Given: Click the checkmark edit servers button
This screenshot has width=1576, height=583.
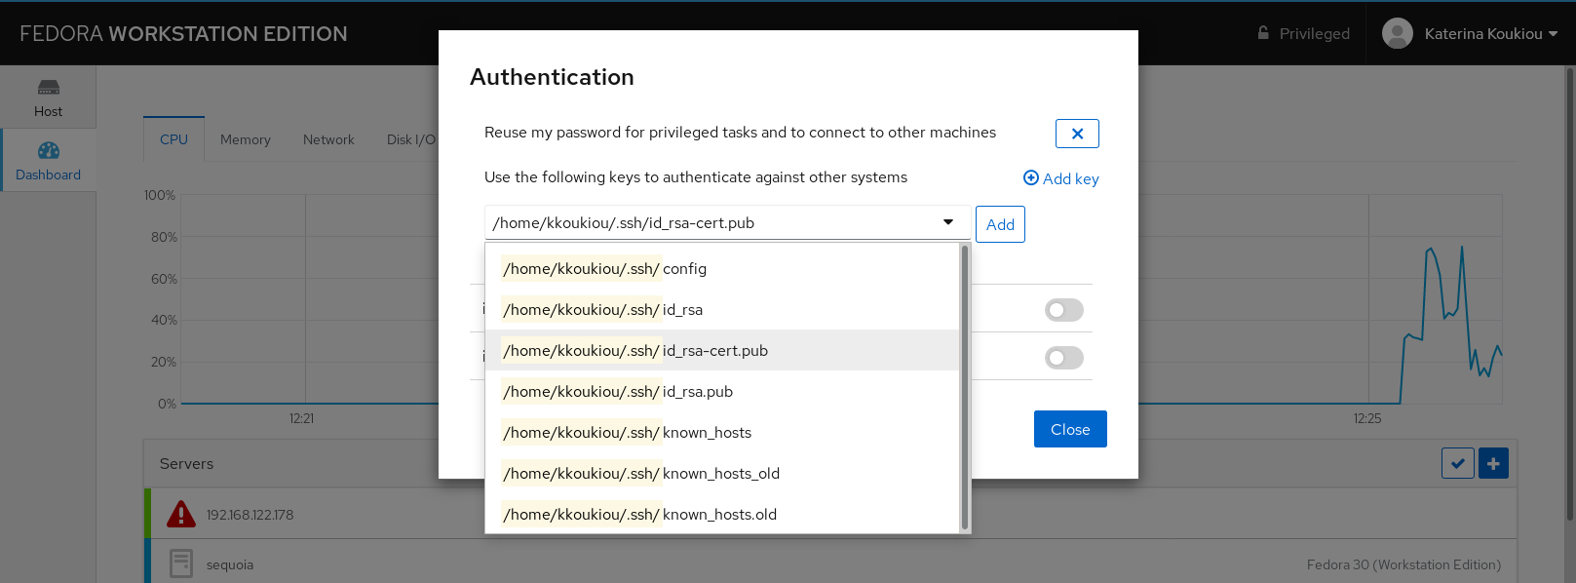Looking at the screenshot, I should 1457,463.
